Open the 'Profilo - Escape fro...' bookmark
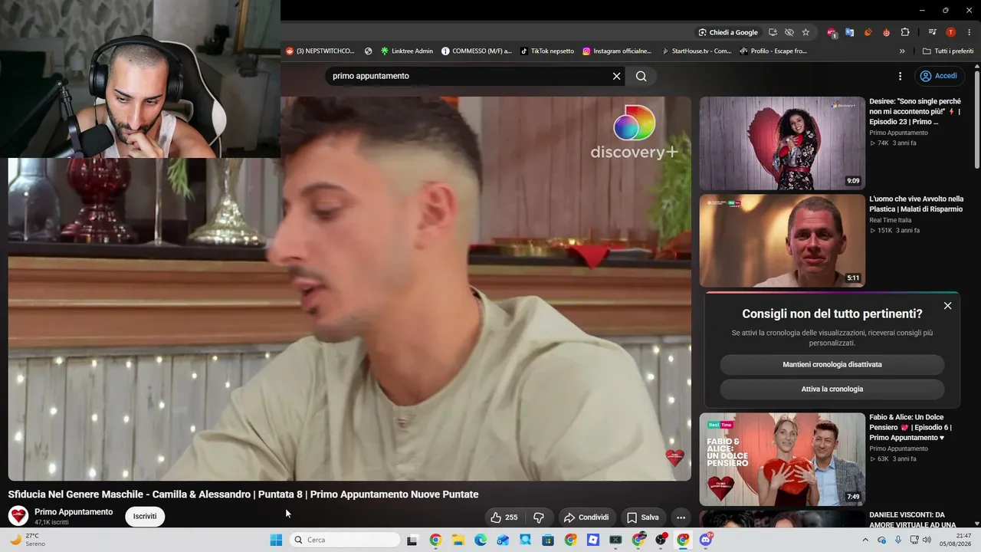Viewport: 981px width, 552px height. pos(773,51)
